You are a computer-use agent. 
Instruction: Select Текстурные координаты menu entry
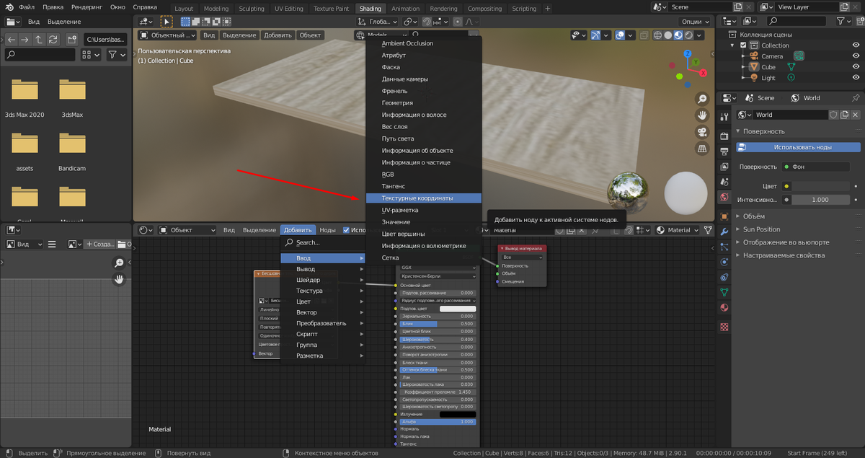tap(423, 198)
